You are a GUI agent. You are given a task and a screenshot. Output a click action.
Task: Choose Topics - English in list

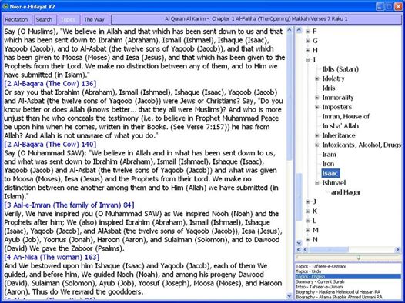[348, 276]
